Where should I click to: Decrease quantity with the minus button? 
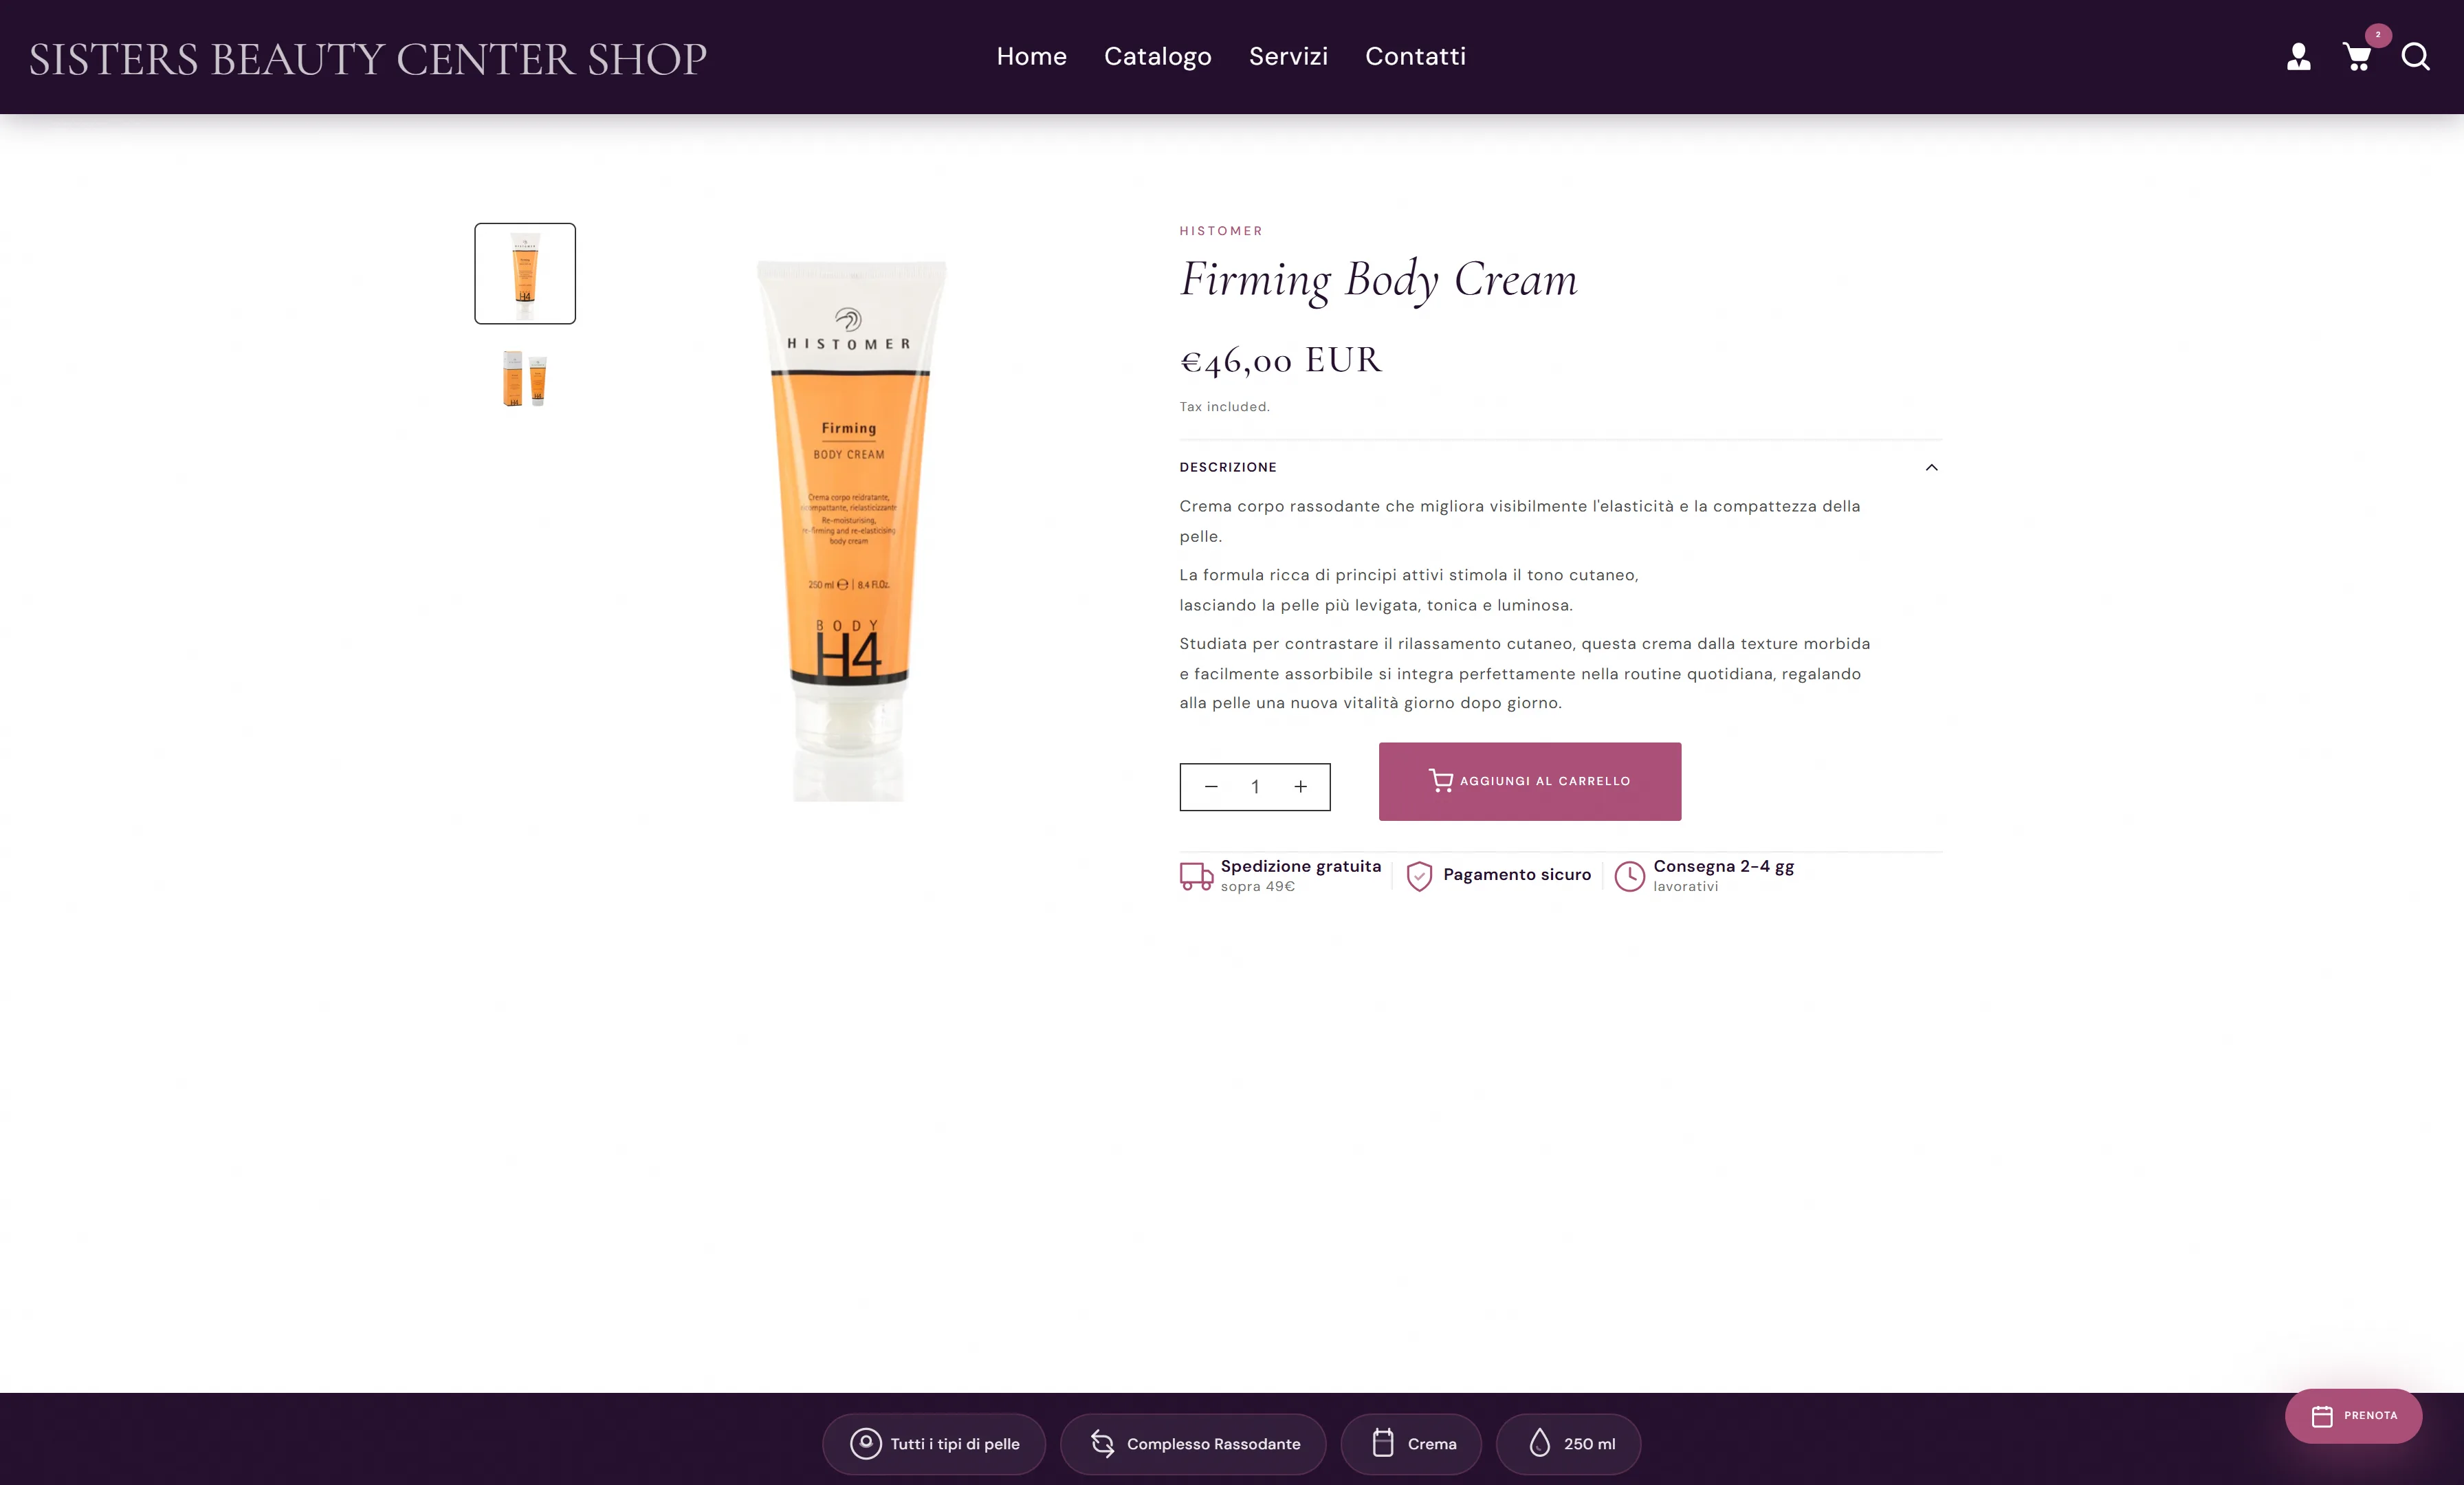click(1211, 787)
